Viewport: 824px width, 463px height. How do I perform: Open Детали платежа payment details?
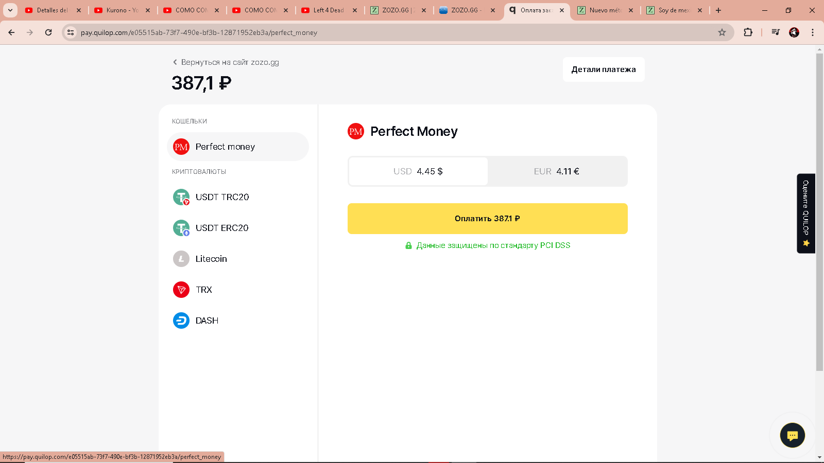603,69
